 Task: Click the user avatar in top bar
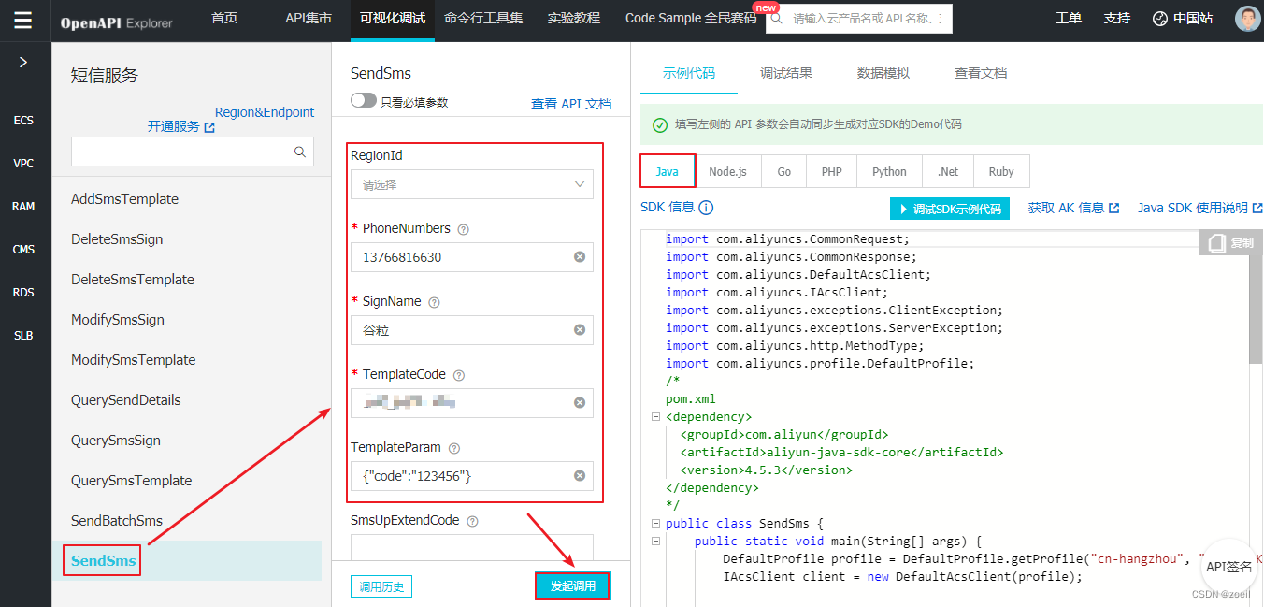point(1247,19)
